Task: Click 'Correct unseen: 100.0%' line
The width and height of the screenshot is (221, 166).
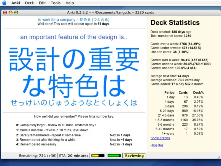Action: point(173,68)
